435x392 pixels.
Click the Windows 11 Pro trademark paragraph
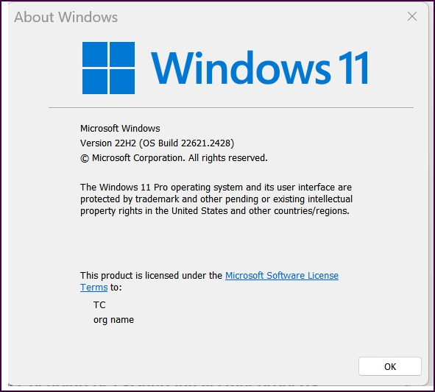pos(216,199)
